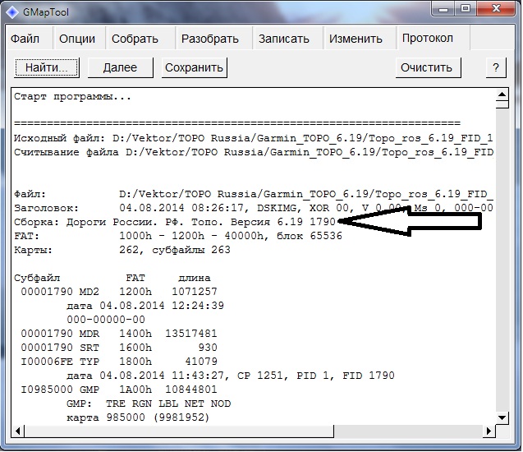Click Сохранить to save the log
The height and width of the screenshot is (452, 523).
[x=195, y=67]
